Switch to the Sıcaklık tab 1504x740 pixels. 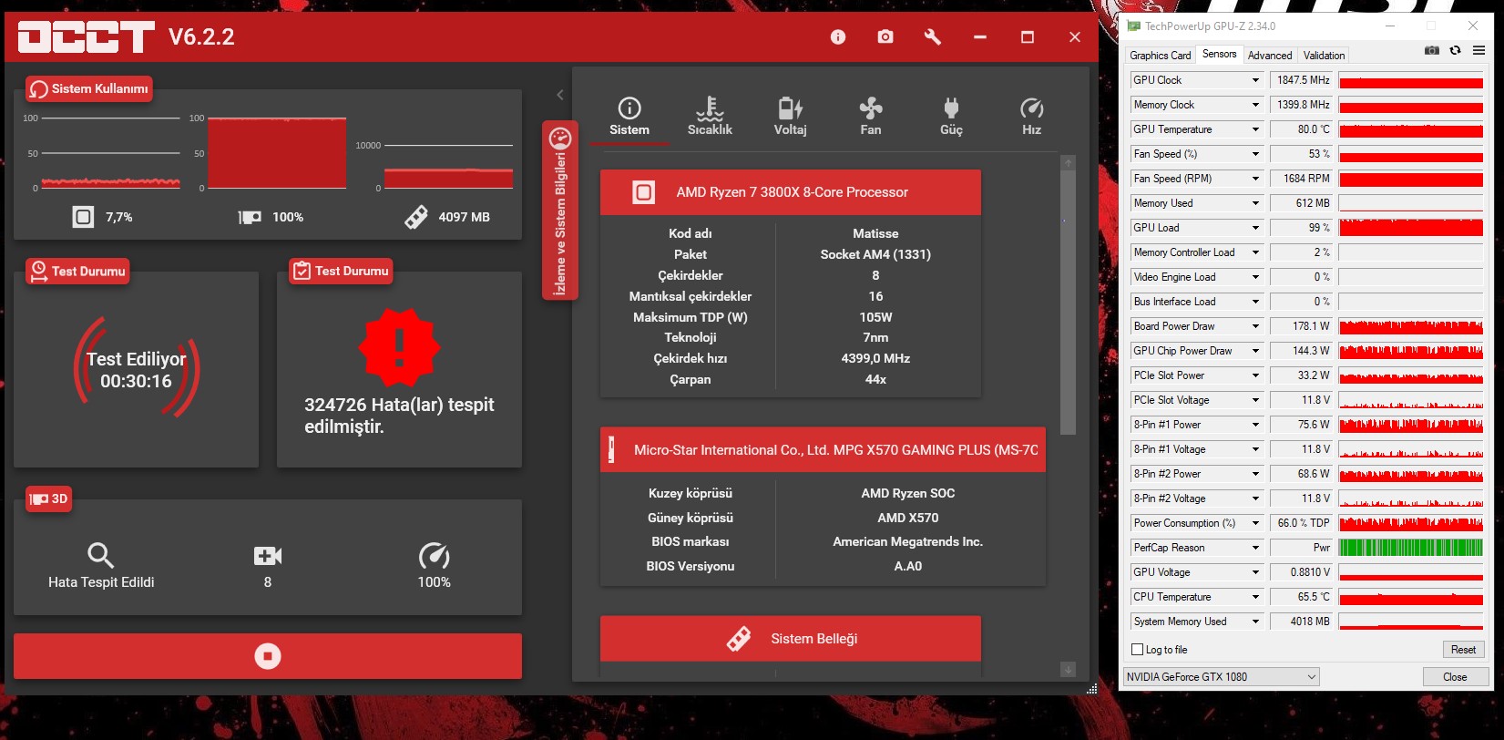pyautogui.click(x=710, y=117)
